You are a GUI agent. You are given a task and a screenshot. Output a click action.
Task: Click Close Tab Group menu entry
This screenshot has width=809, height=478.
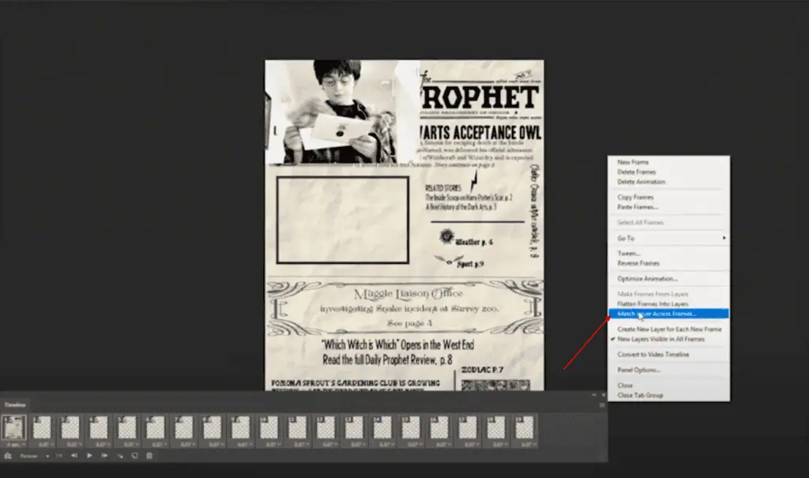[640, 395]
